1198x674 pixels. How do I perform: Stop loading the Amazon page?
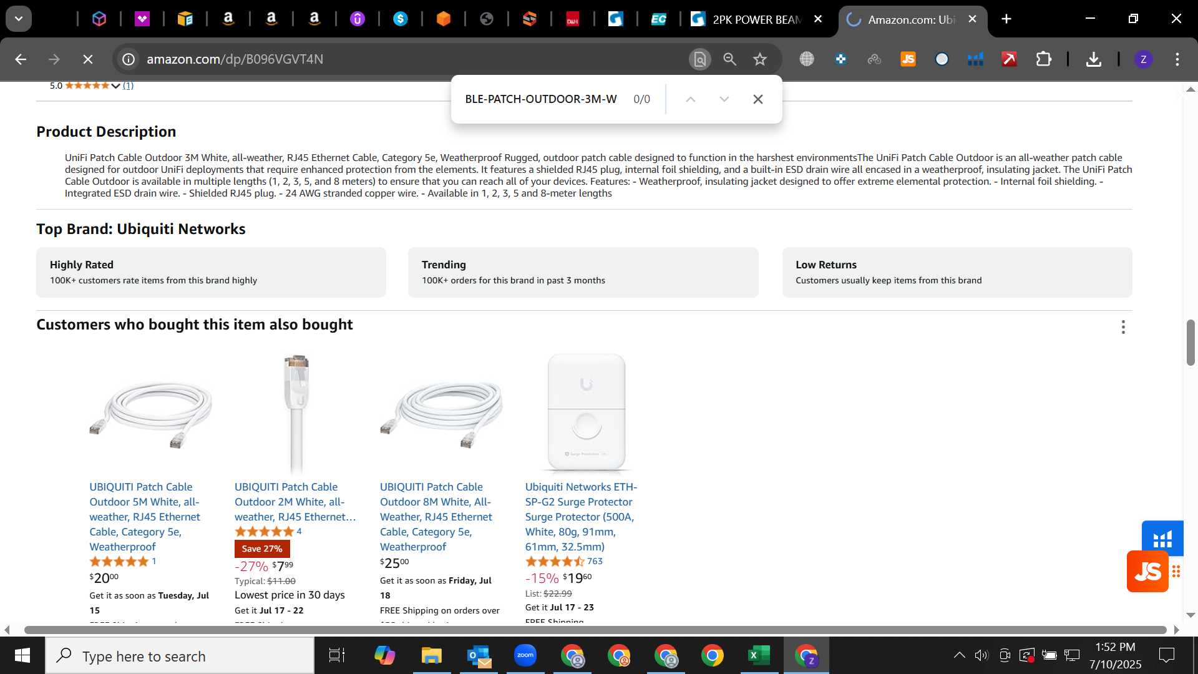pos(87,59)
